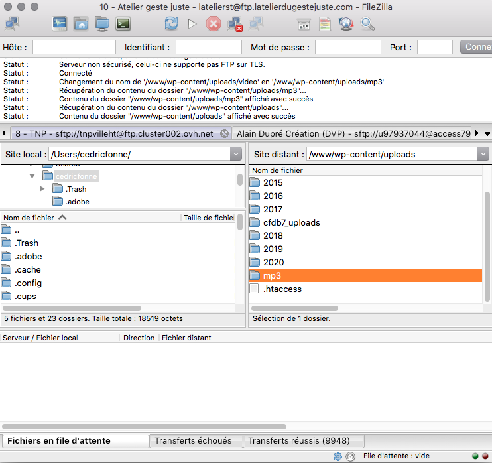Toggle remote directory tree icon
This screenshot has height=463, width=492.
click(x=102, y=24)
